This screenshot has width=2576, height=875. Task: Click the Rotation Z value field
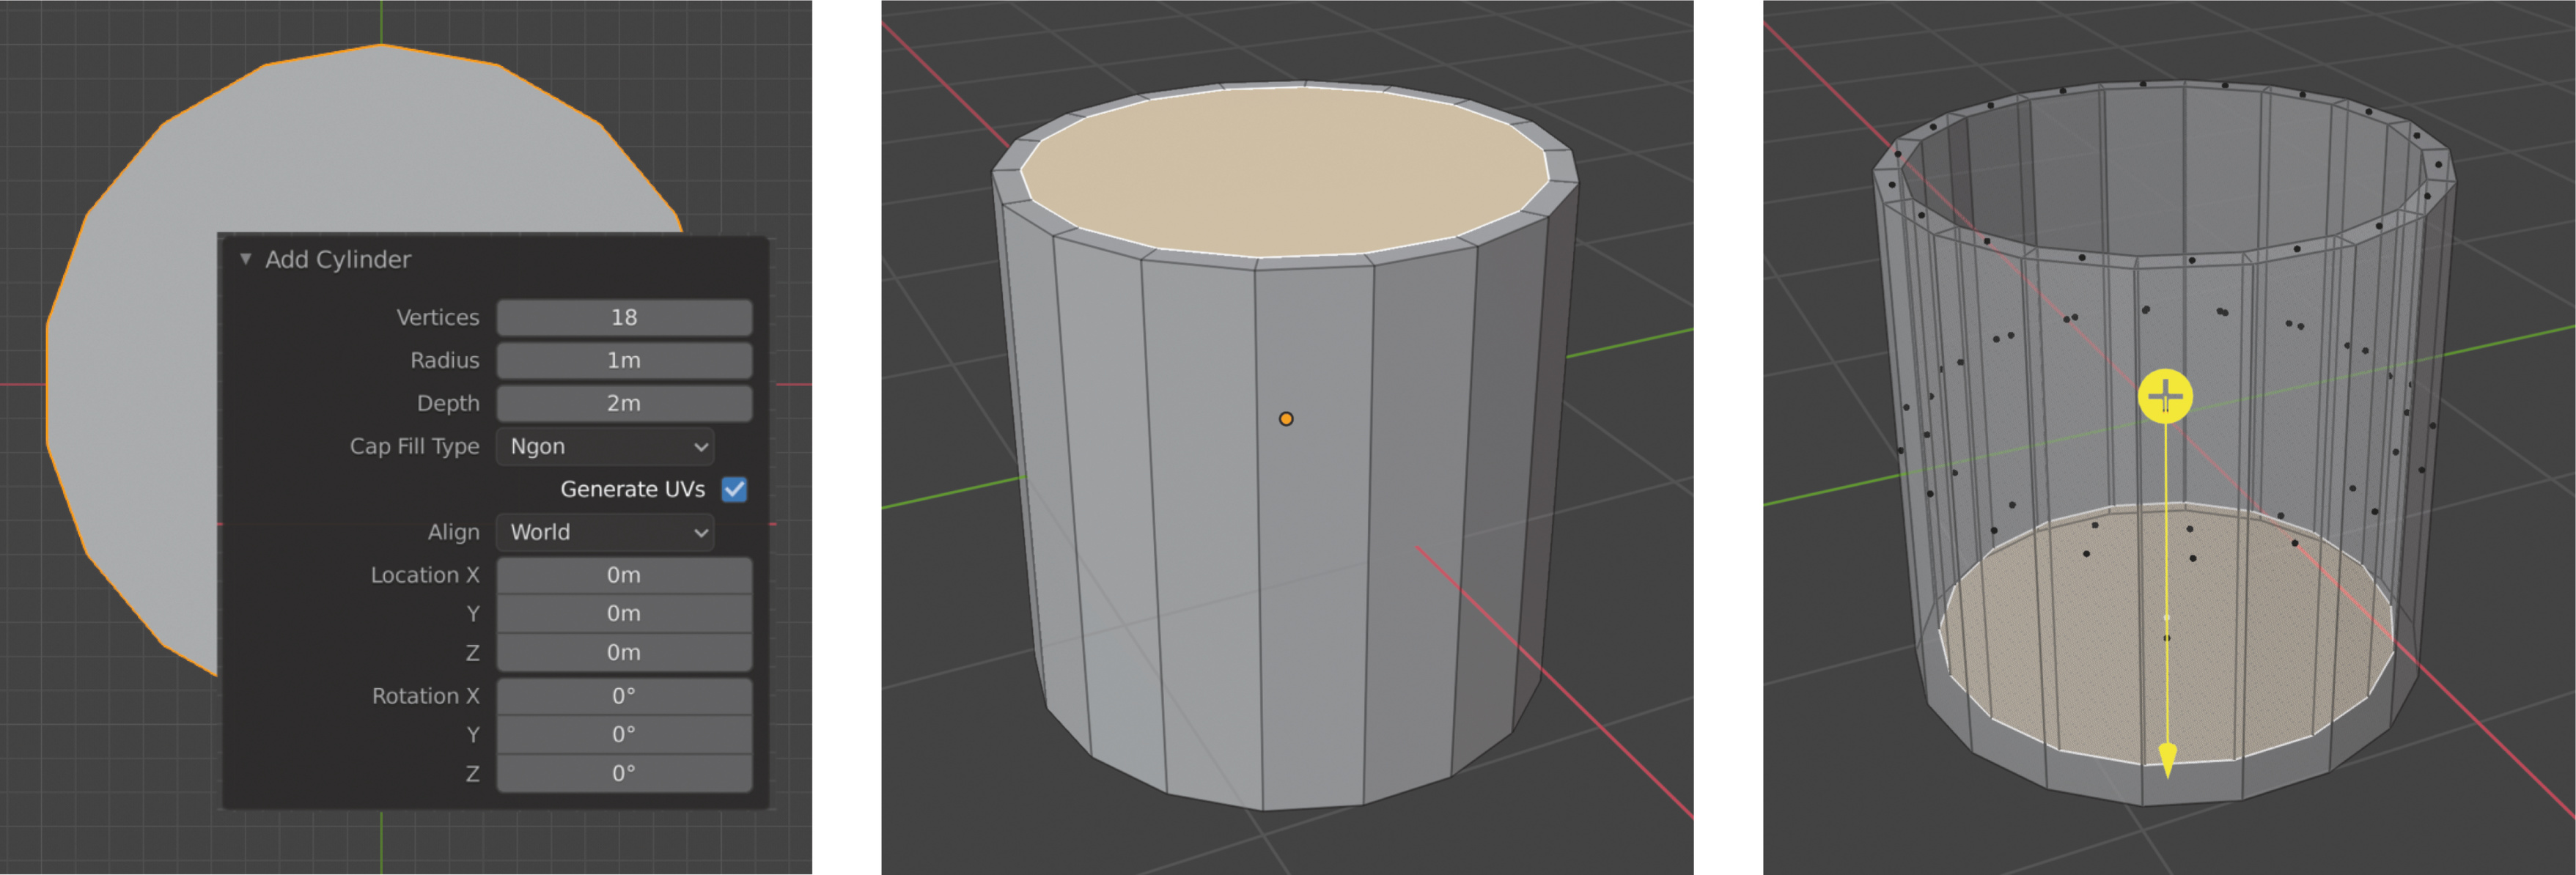coord(623,773)
